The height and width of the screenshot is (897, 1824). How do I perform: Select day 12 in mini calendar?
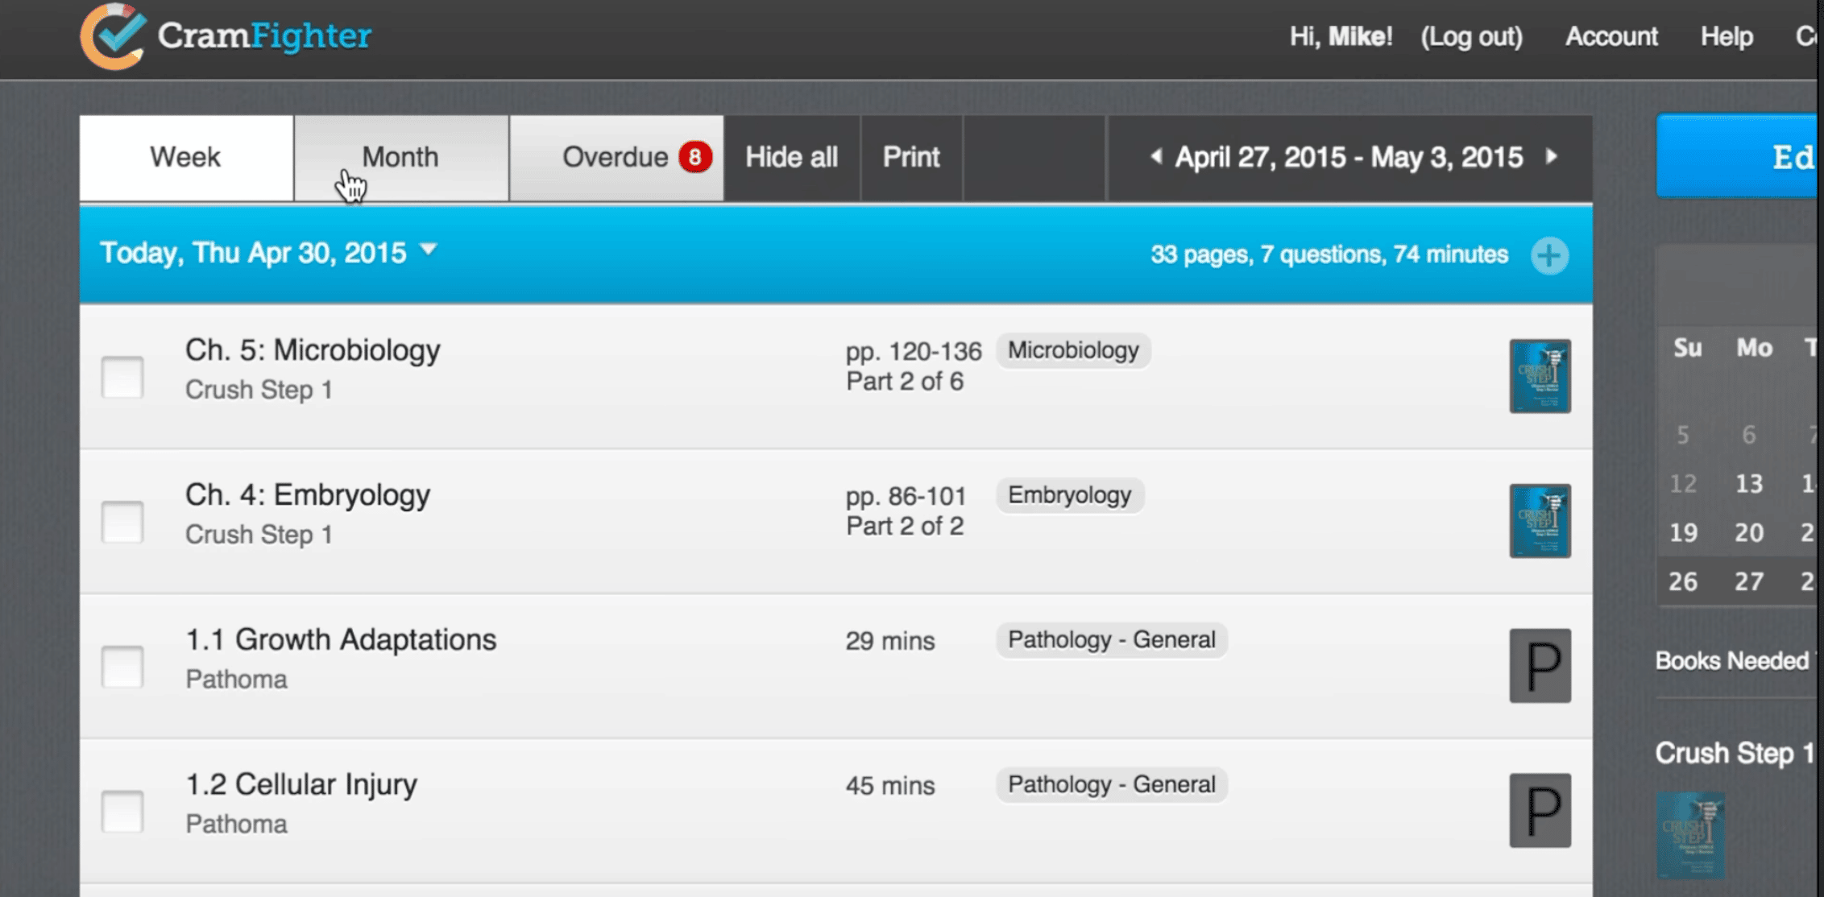pos(1683,484)
